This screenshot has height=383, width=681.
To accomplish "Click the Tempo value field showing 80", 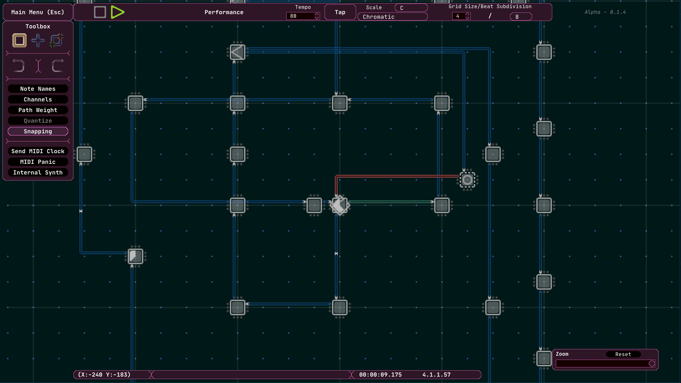I will click(x=299, y=16).
